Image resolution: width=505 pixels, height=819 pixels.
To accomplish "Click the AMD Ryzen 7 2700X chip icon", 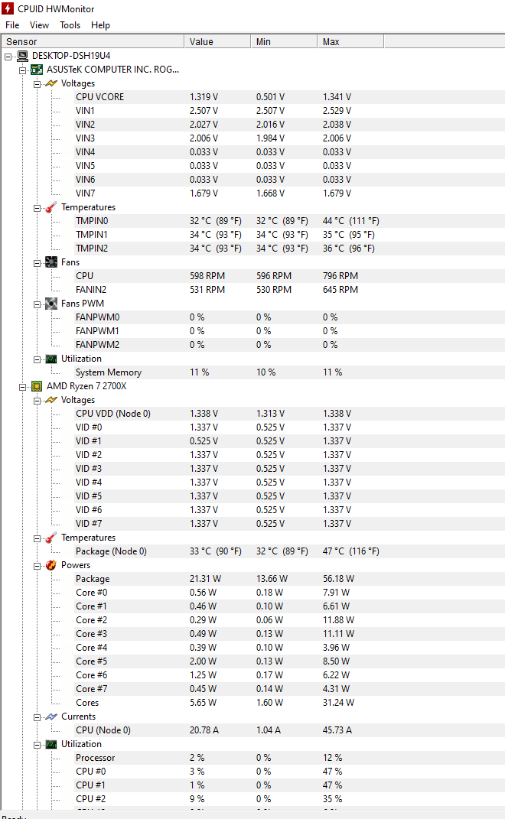I will tap(37, 386).
